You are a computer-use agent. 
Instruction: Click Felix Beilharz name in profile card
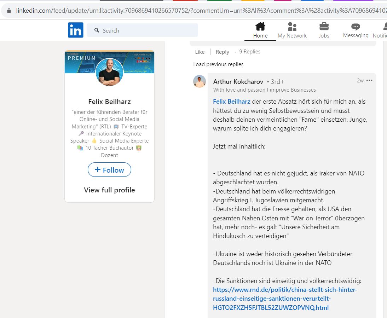[109, 102]
